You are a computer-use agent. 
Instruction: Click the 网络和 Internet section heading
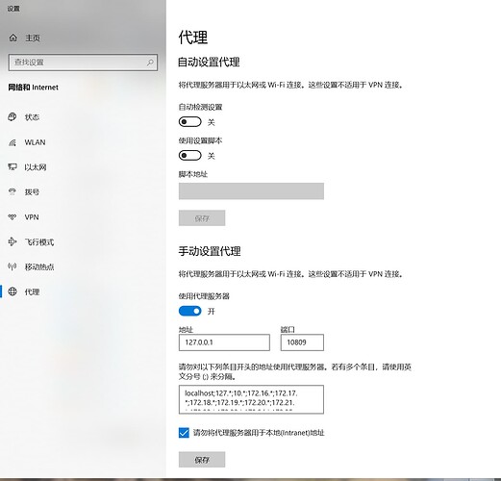click(x=34, y=88)
